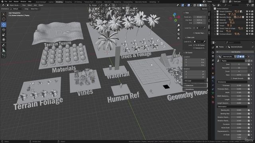Expand the Terrain Collection tree row

[215, 12]
